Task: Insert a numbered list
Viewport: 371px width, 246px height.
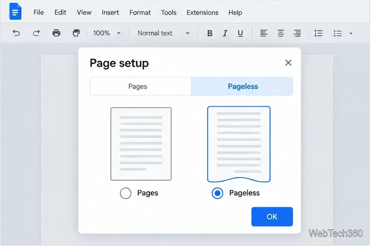Action: pyautogui.click(x=319, y=33)
